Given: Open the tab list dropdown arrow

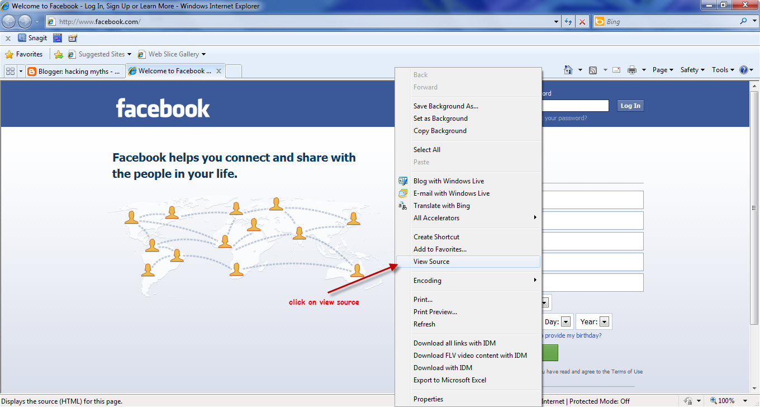Looking at the screenshot, I should click(21, 71).
